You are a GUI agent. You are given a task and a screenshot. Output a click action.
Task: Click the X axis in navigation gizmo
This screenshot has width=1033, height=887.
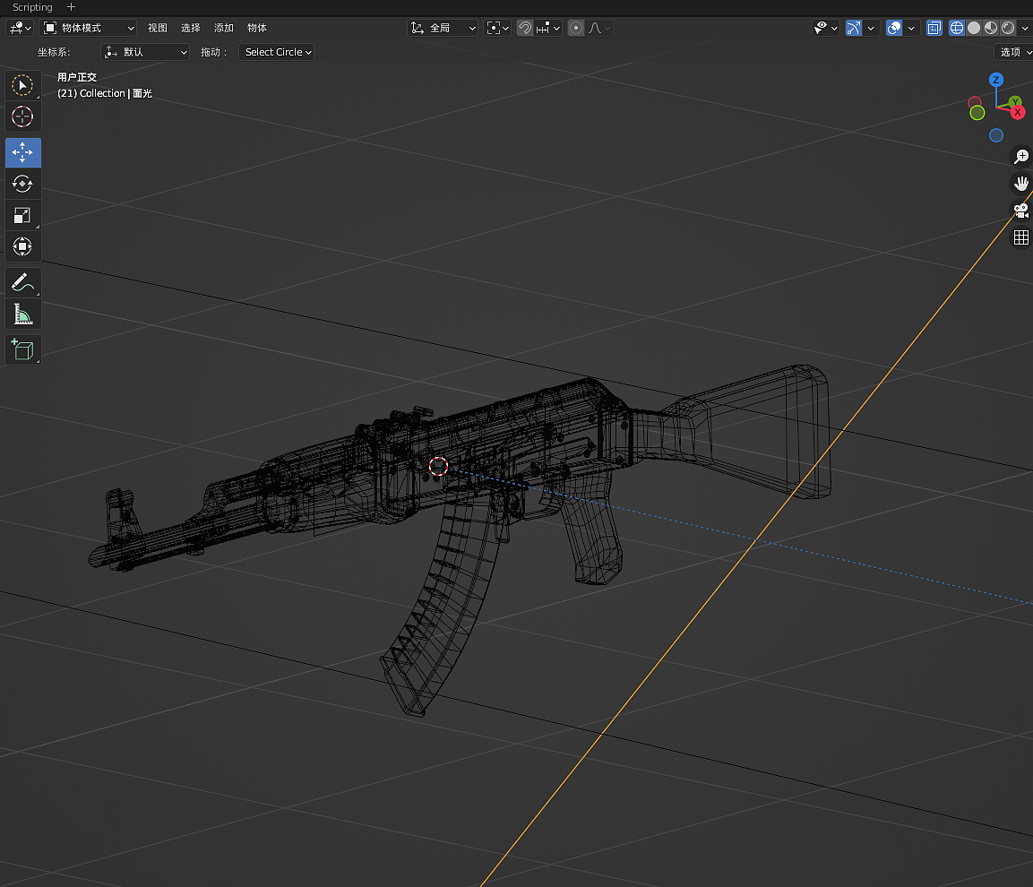coord(1017,112)
